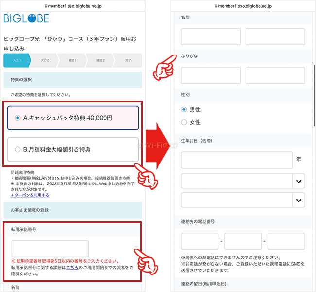Open the birth day dropdown
This screenshot has height=292, width=316.
point(243,200)
